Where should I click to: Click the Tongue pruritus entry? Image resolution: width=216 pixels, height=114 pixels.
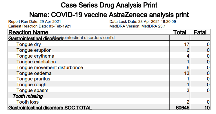[x=33, y=79]
